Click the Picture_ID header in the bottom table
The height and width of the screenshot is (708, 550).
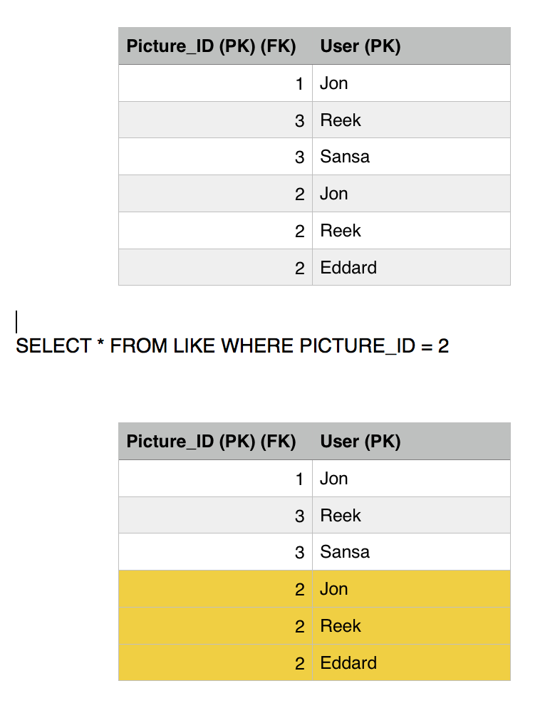(x=211, y=442)
